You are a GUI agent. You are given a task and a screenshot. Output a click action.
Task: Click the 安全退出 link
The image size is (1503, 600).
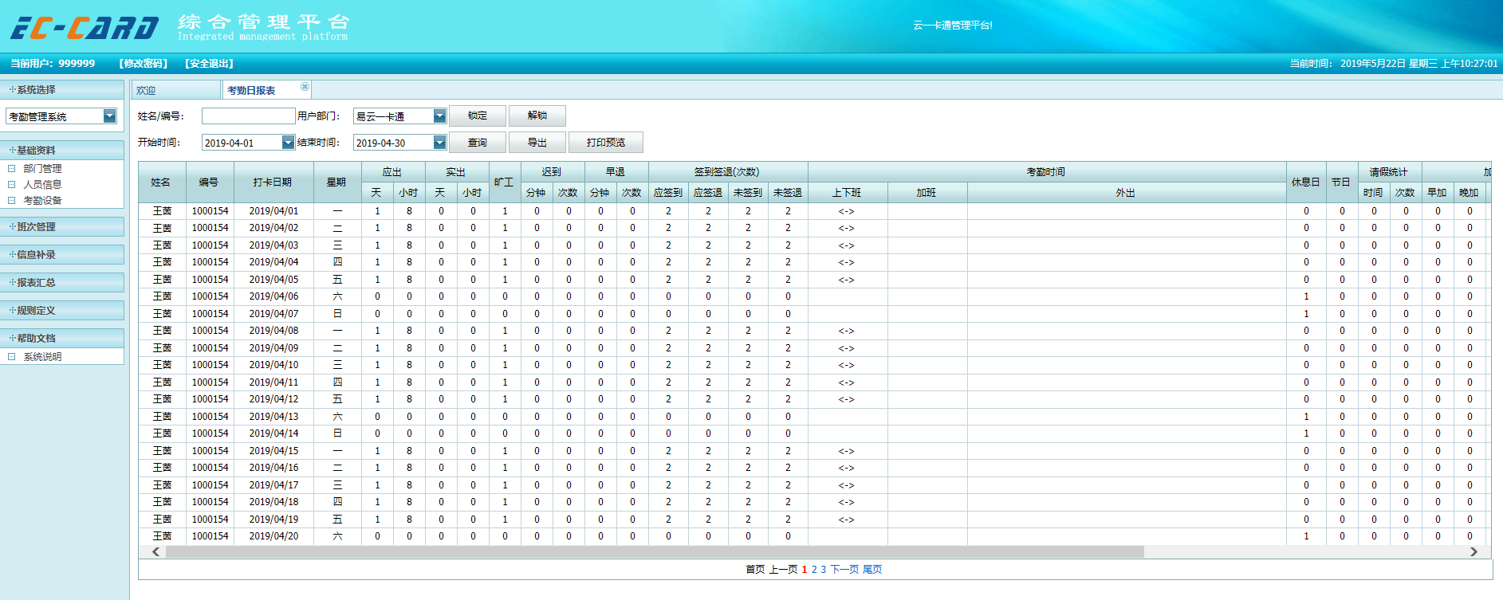[209, 64]
